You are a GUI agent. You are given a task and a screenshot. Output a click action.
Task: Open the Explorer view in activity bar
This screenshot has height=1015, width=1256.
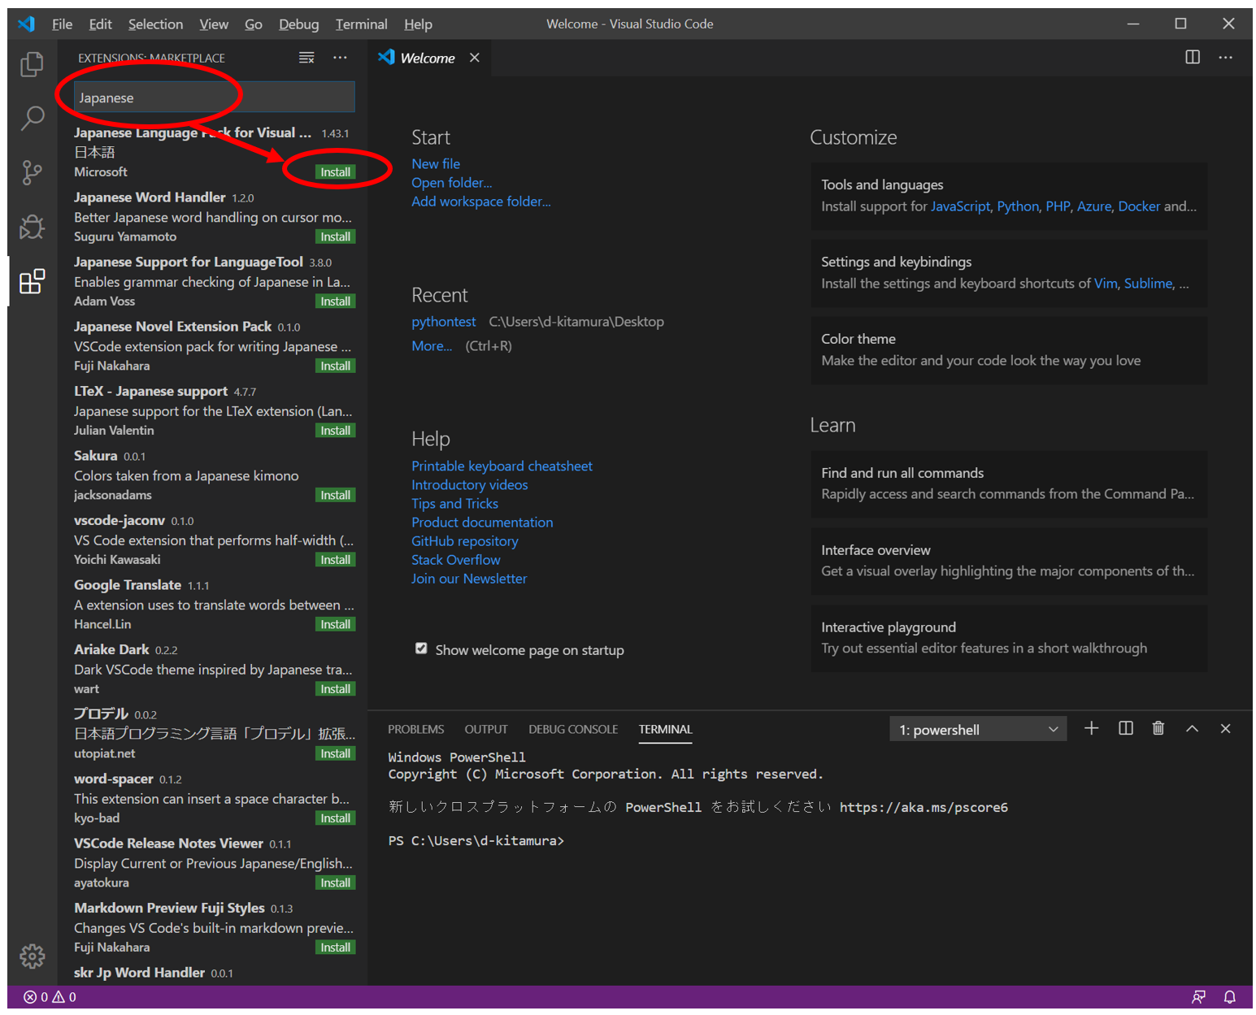coord(32,63)
